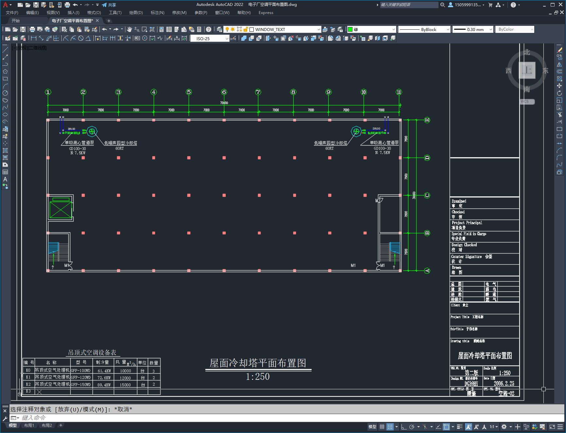Open the Help question mark icon in toolbar

click(209, 29)
